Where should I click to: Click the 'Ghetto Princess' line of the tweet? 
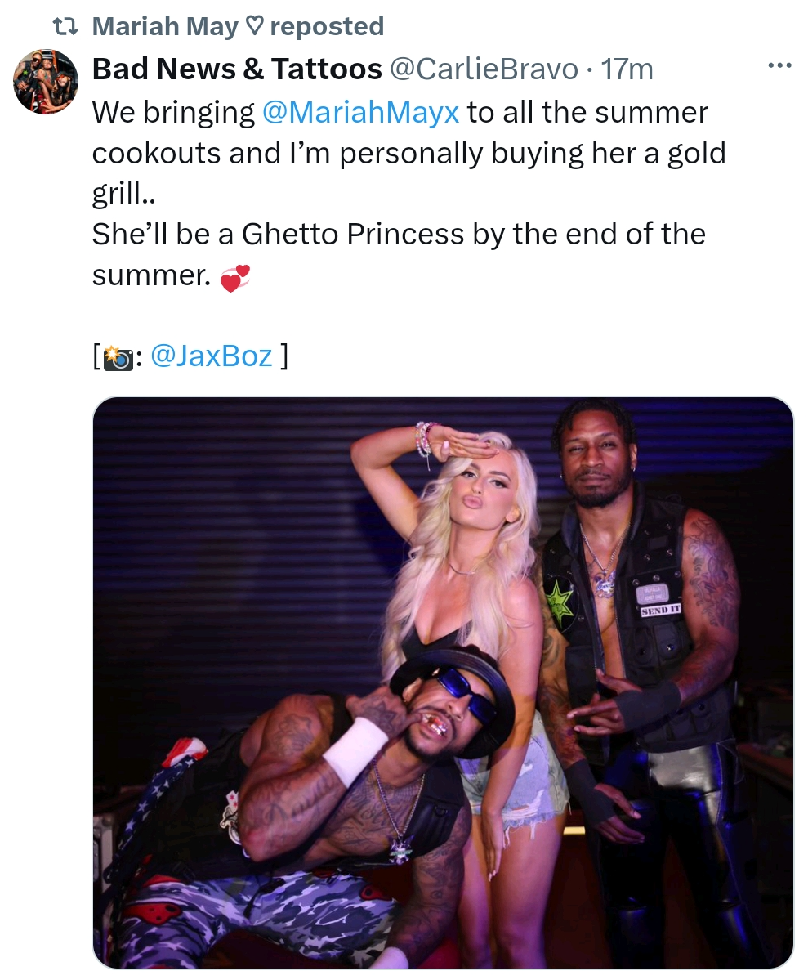pyautogui.click(x=399, y=235)
